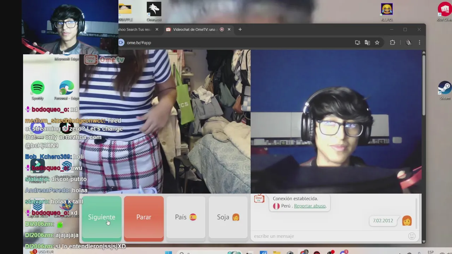Click the DI2006zm ajajajaja chat message
Image resolution: width=452 pixels, height=254 pixels.
(x=52, y=235)
